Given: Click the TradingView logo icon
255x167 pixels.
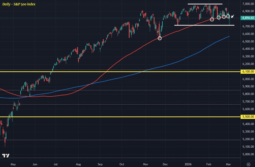Looking at the screenshot, I should [x=6, y=156].
